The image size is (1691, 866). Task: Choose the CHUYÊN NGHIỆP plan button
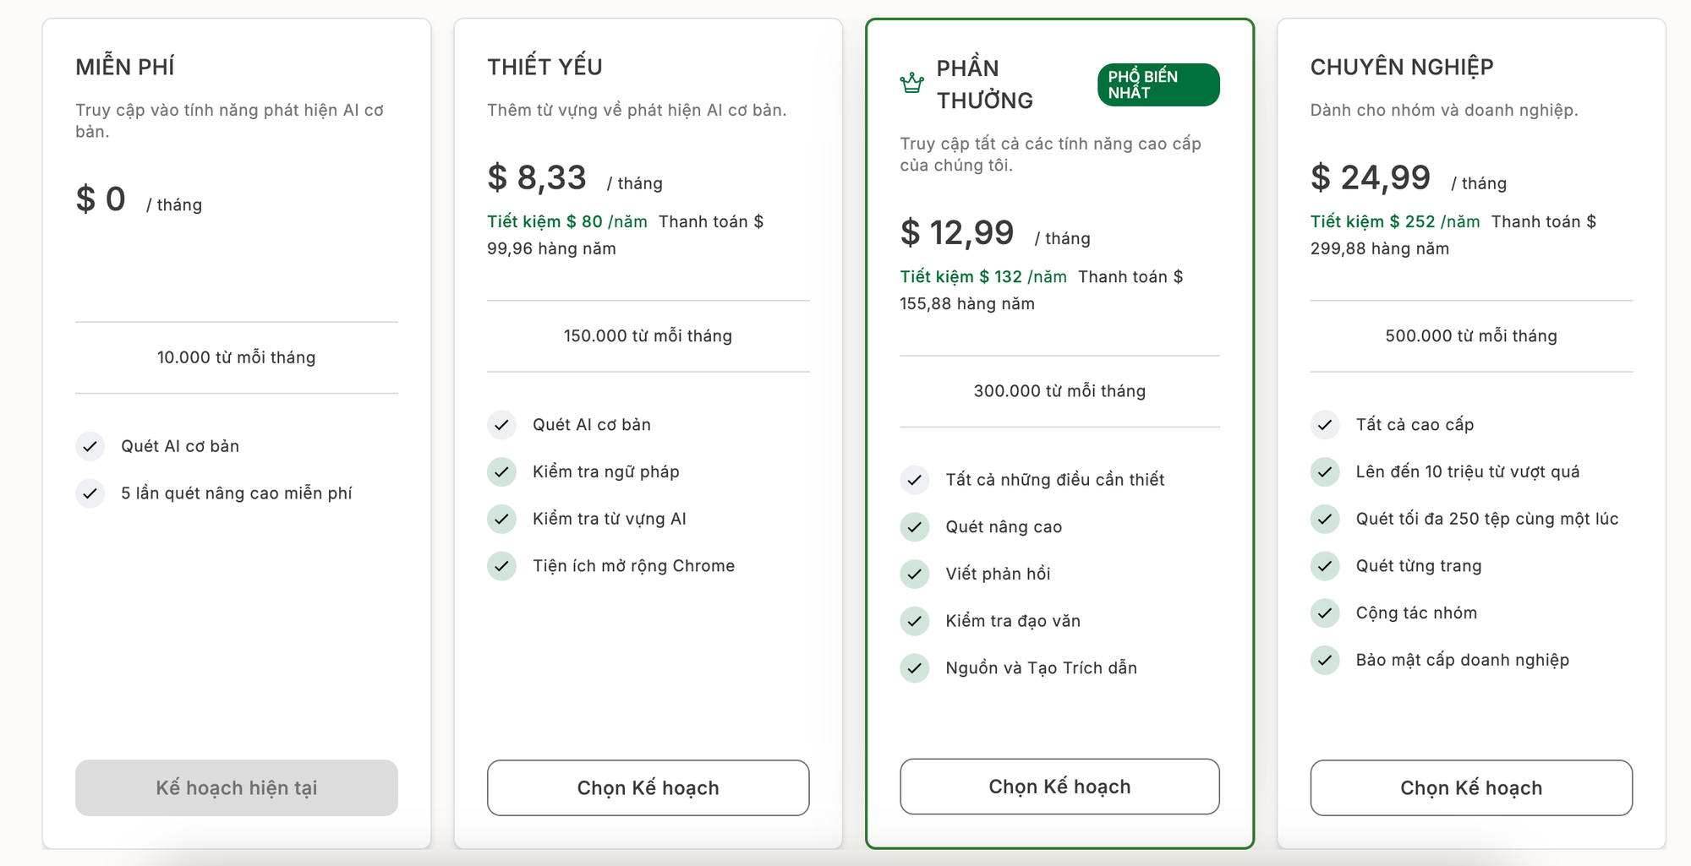(x=1471, y=787)
